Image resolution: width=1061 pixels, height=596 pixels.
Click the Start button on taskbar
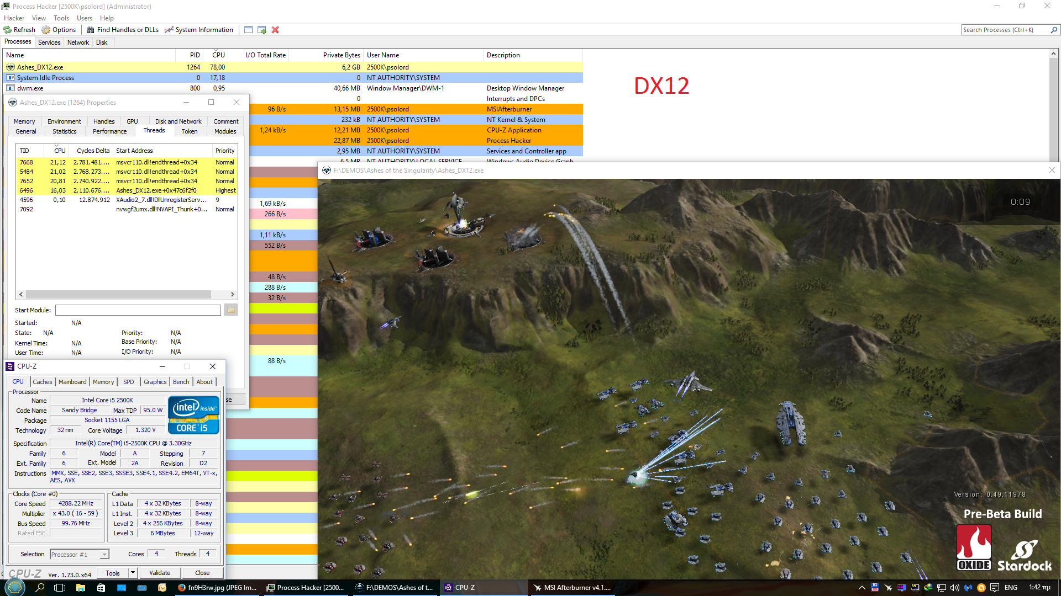pos(15,588)
